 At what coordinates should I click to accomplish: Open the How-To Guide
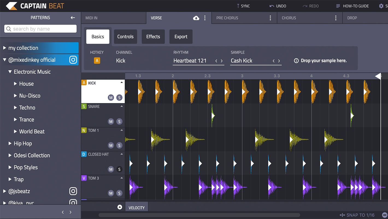[x=353, y=6]
